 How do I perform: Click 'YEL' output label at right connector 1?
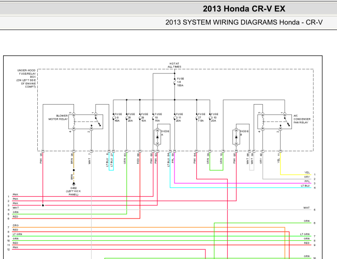[x=307, y=172]
